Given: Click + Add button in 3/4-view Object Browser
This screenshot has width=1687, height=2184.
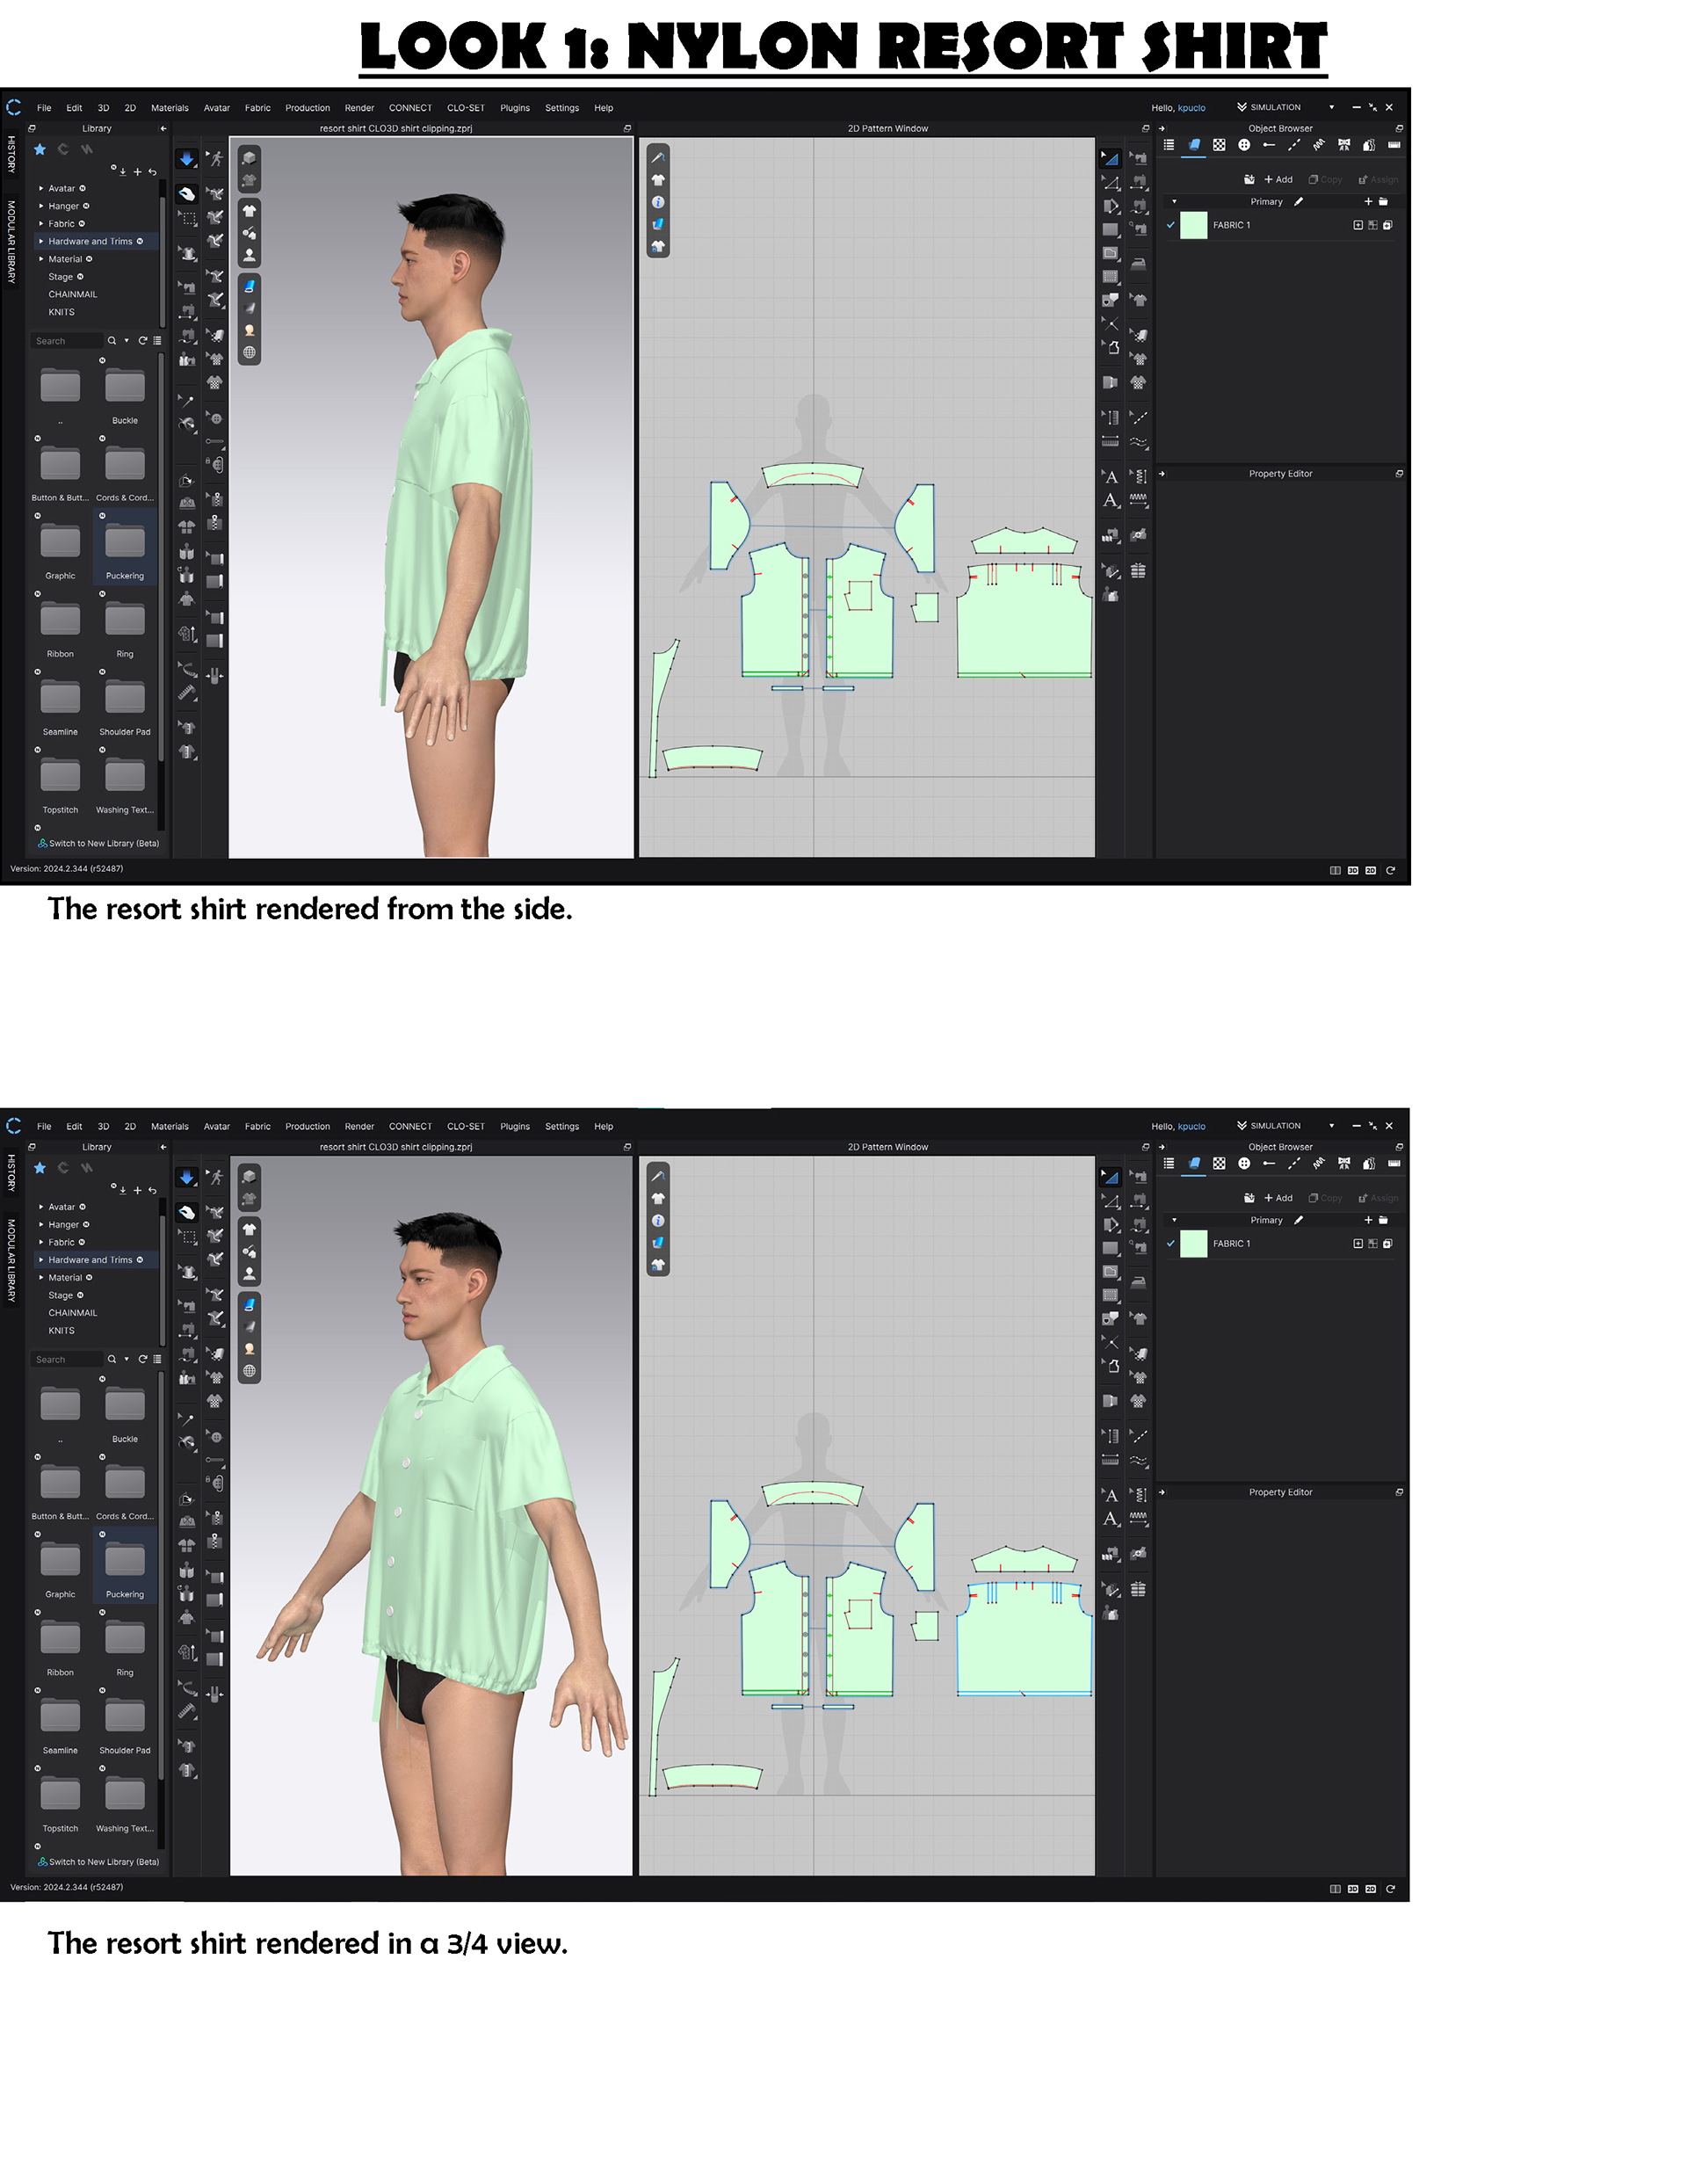Looking at the screenshot, I should (1278, 1198).
